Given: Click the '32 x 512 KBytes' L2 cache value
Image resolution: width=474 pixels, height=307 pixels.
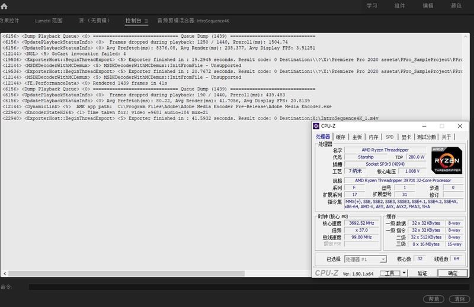Looking at the screenshot, I should 426,237.
